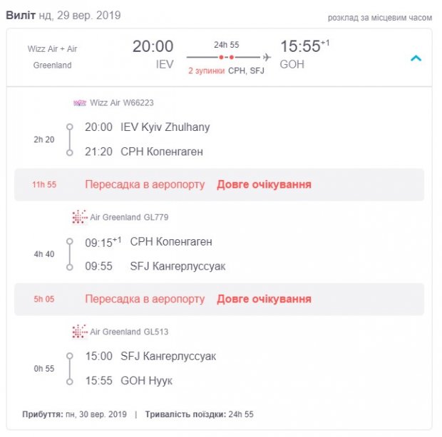Click the IEV departure circle marker
Viewport: 442px width, 437px height.
(x=70, y=127)
